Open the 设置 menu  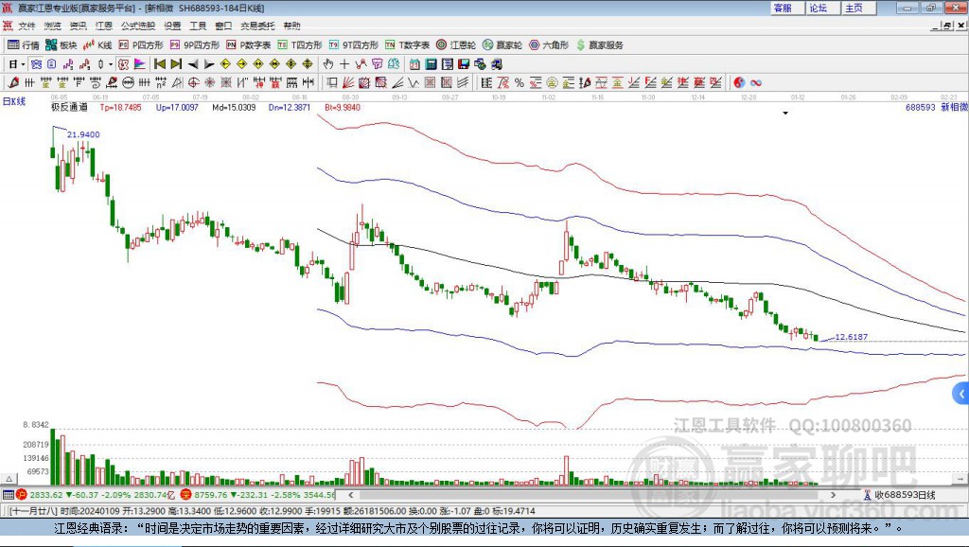172,26
